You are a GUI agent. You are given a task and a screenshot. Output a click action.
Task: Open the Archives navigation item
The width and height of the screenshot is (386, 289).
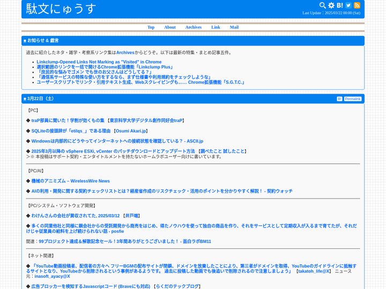point(194,27)
